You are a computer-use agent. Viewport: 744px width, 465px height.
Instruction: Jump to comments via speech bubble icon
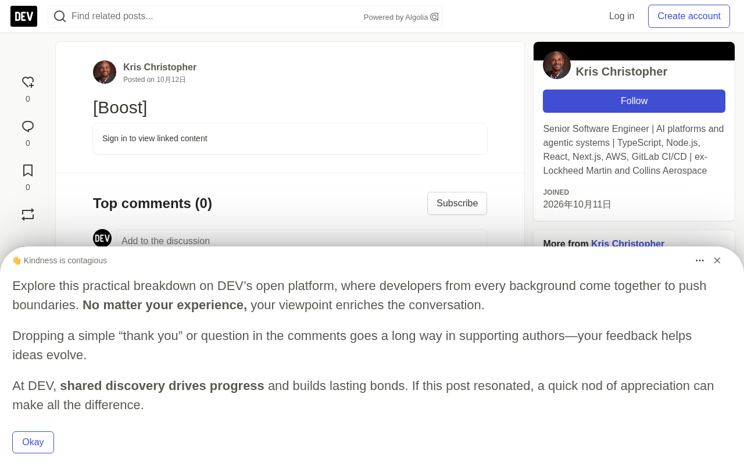(28, 127)
